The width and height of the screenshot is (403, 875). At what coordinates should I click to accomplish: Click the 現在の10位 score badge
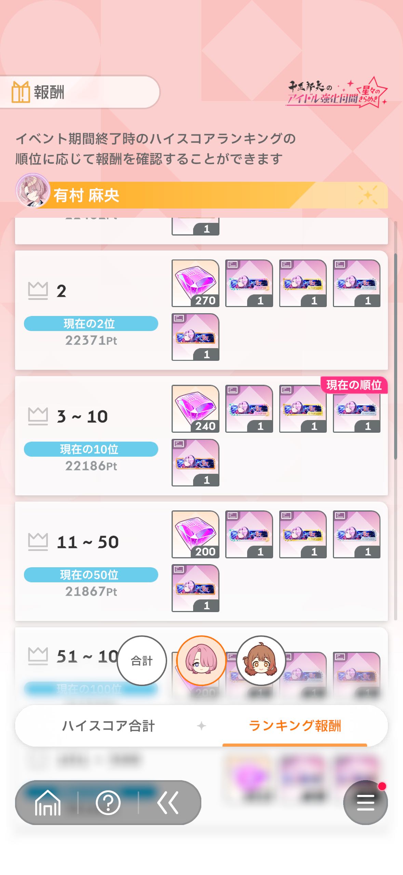91,449
